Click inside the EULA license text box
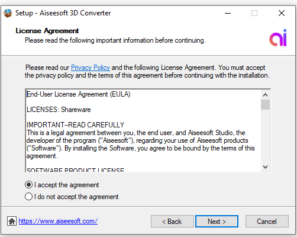The width and height of the screenshot is (297, 237). tap(143, 131)
